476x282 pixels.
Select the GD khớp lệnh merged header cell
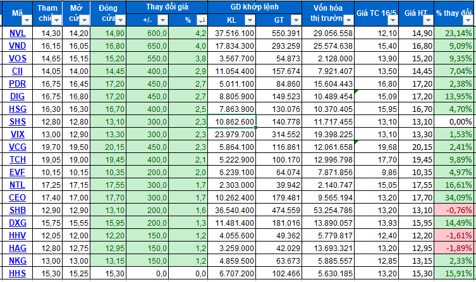point(255,7)
